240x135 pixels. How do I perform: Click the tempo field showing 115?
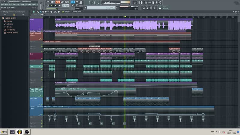click(66, 6)
